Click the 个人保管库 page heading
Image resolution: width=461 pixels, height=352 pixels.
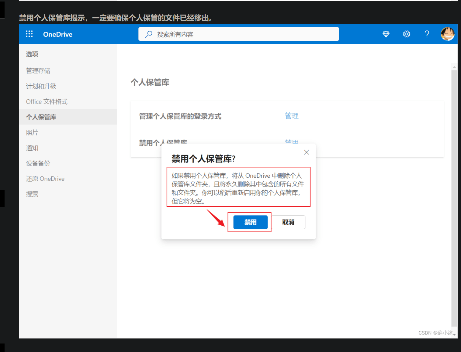tap(150, 82)
